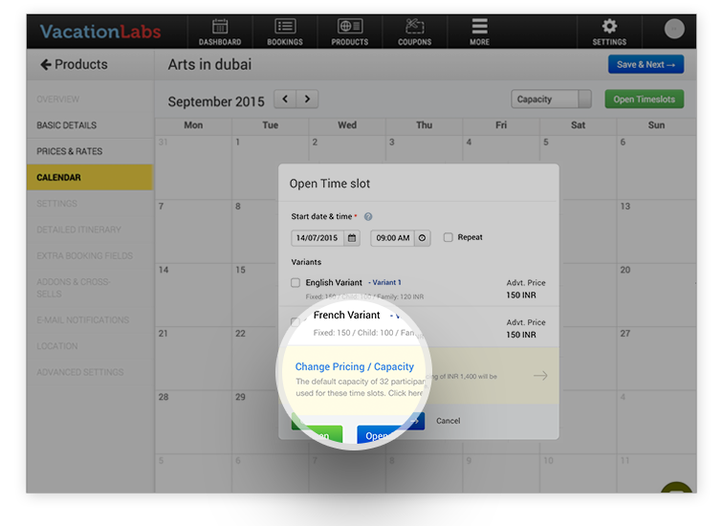Select September 13 calendar cell
Image resolution: width=723 pixels, height=526 pixels.
point(657,231)
